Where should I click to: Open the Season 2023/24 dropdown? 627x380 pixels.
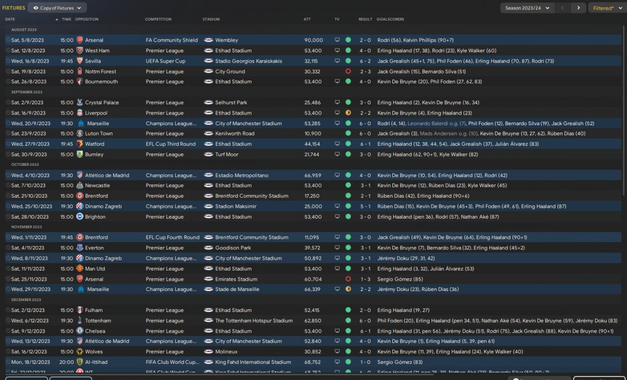(528, 8)
